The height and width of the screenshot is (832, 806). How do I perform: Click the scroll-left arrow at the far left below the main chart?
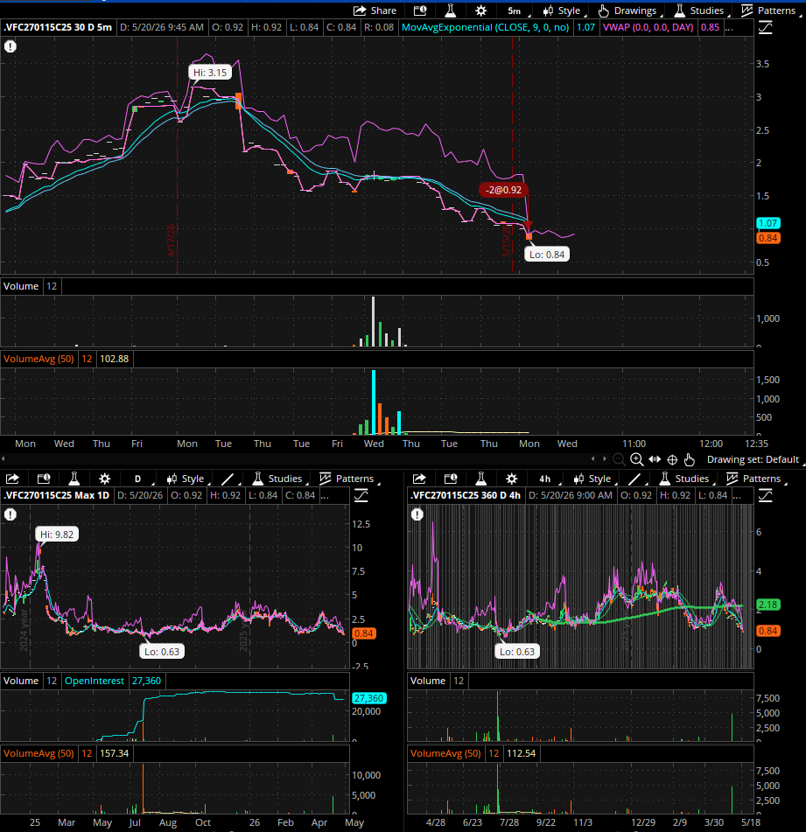click(x=4, y=458)
